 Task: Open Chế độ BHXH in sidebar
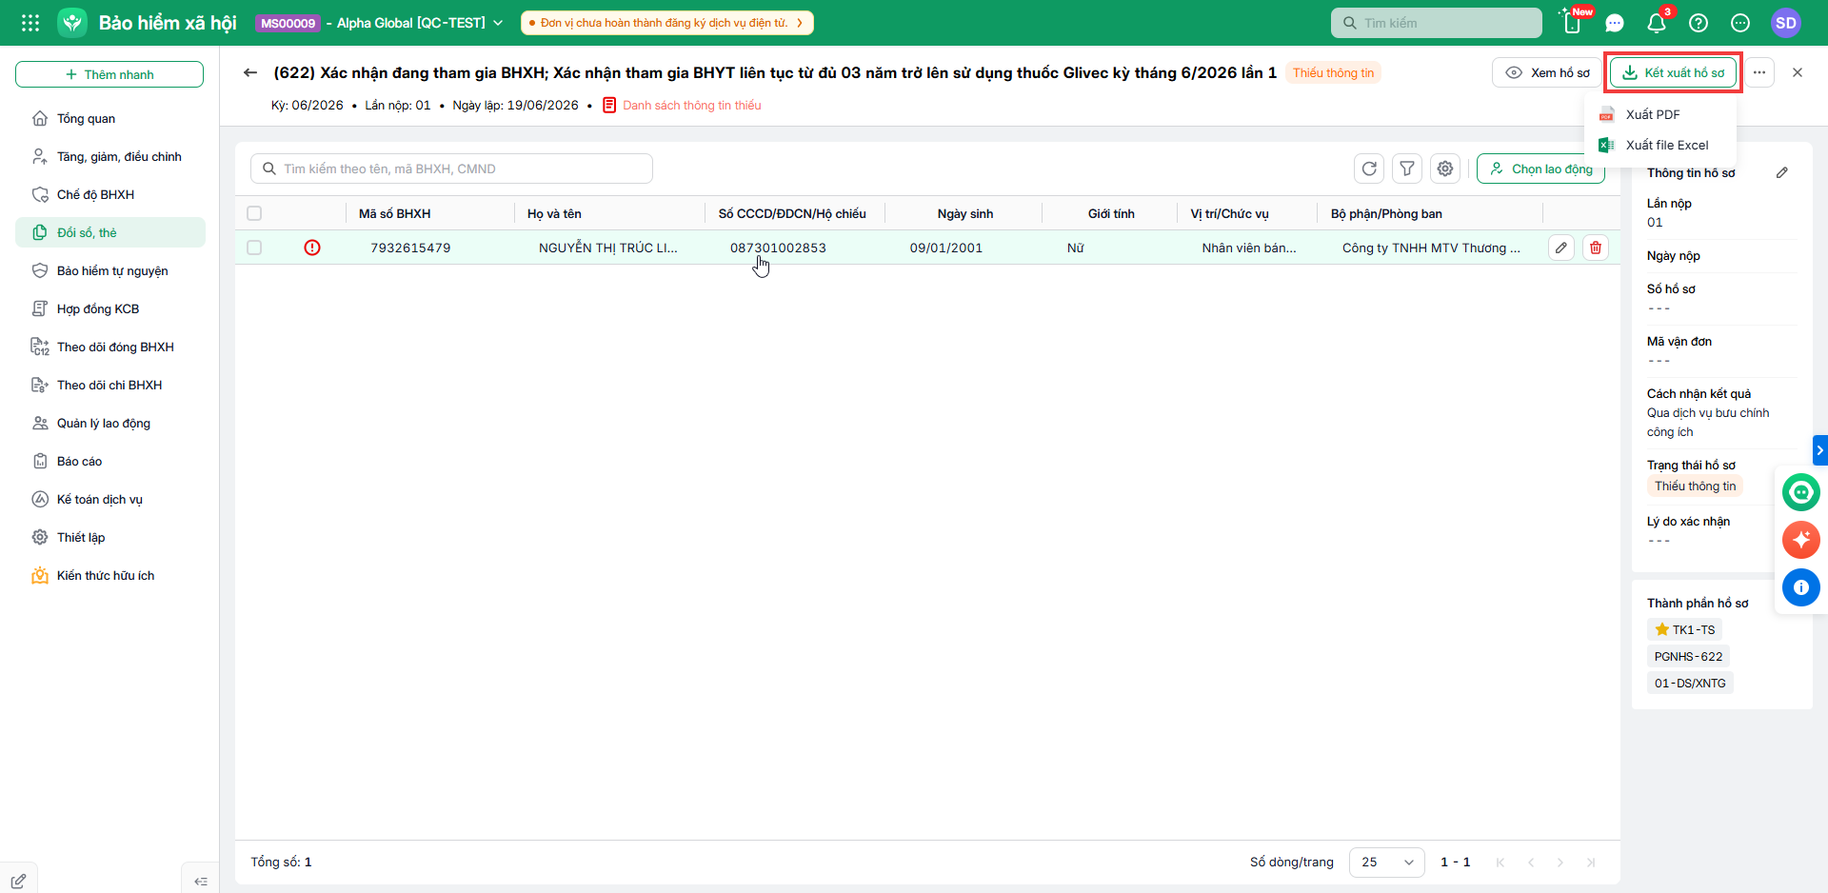click(x=110, y=194)
